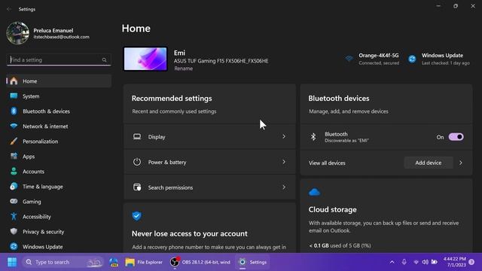Open Bluetooth & devices in sidebar
The image size is (482, 271).
(59, 111)
